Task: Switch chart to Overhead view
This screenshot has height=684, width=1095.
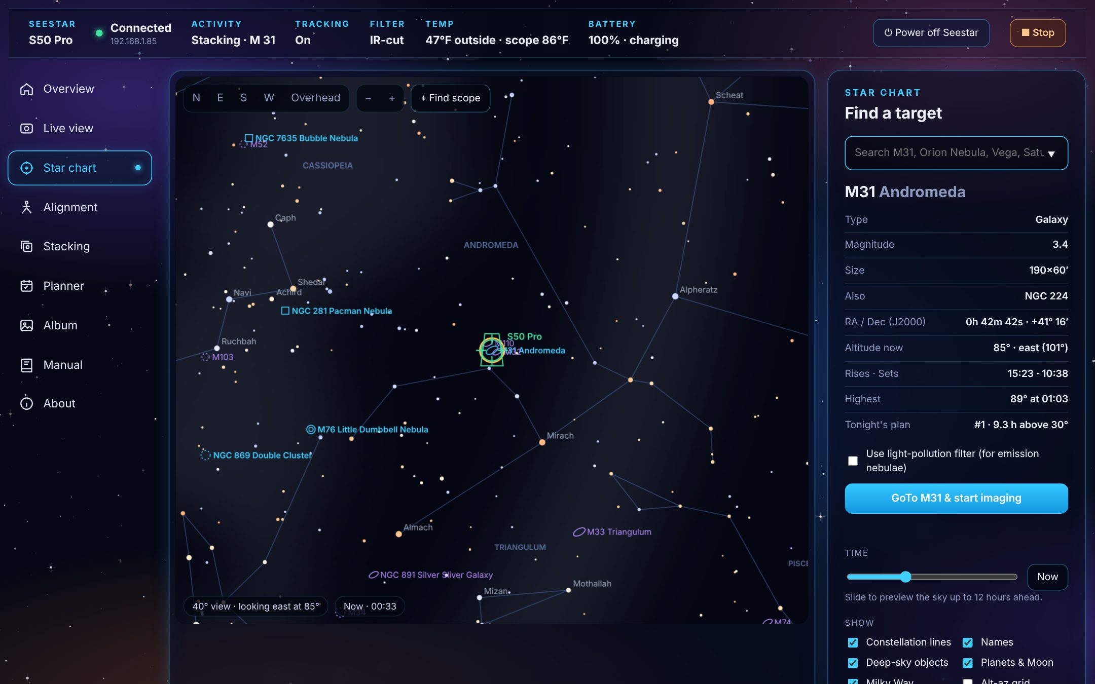Action: 315,98
